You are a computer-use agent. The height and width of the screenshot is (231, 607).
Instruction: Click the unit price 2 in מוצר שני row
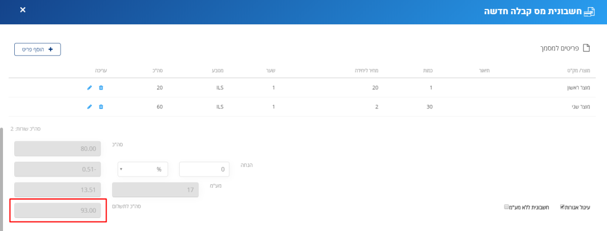click(376, 107)
